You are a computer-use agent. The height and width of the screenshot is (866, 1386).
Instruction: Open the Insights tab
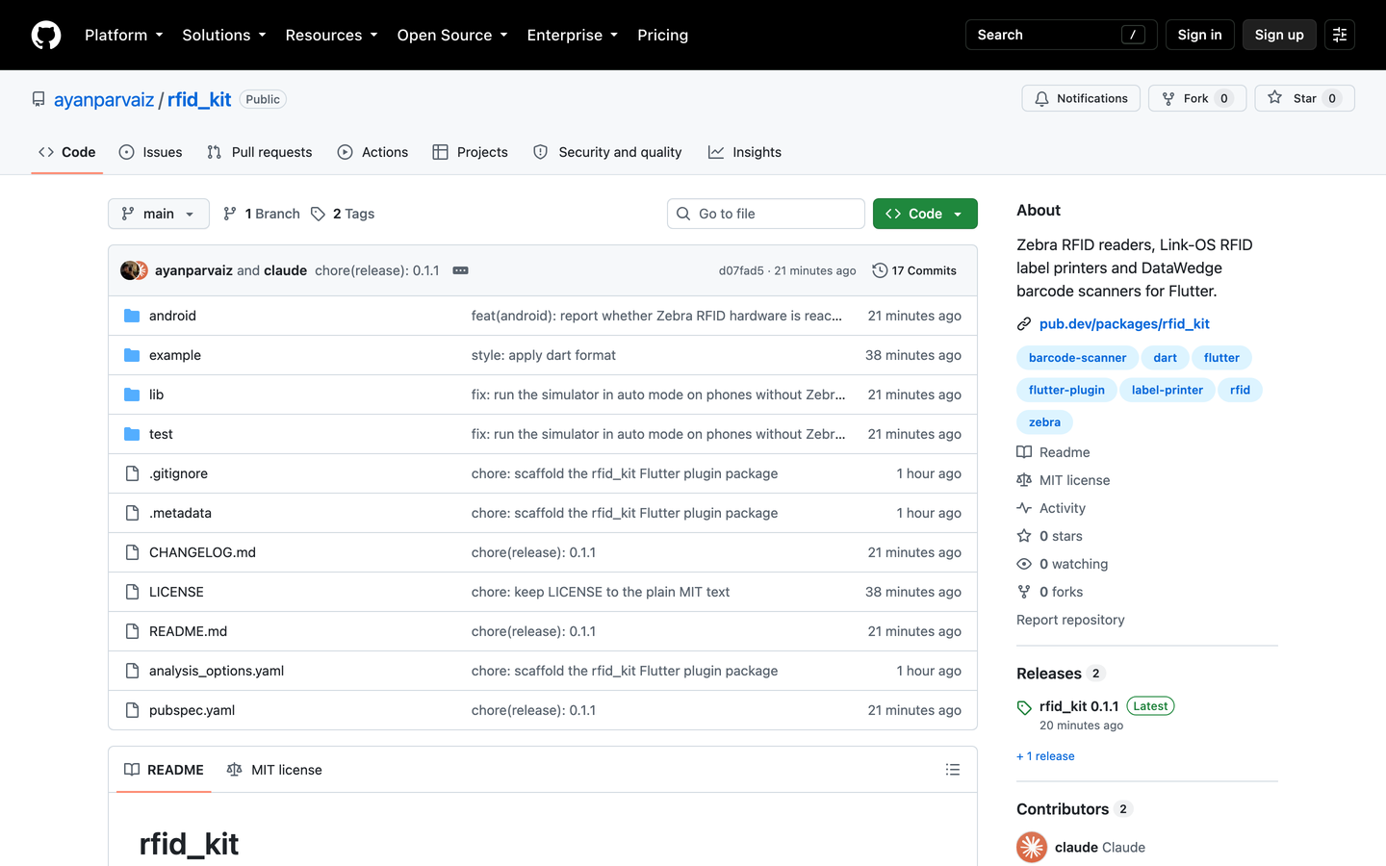pos(745,152)
